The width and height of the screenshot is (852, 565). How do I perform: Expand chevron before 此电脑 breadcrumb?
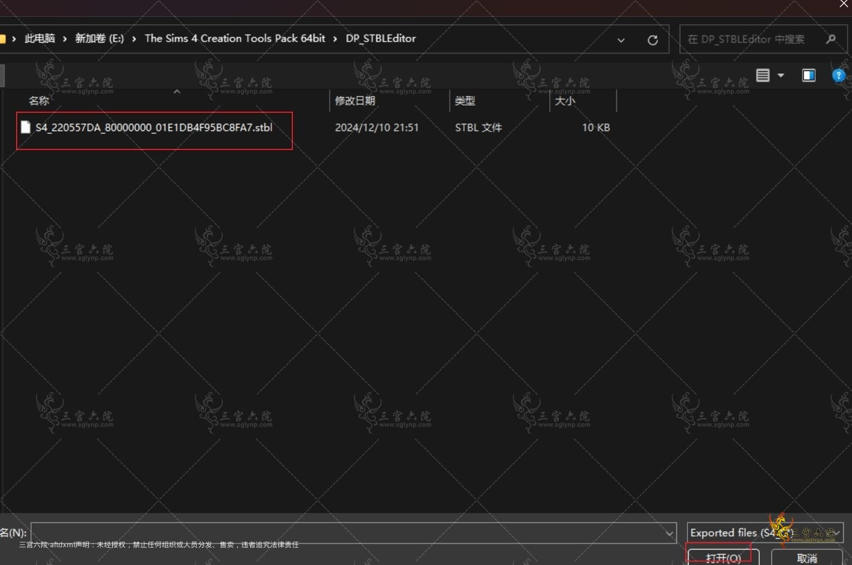point(14,39)
